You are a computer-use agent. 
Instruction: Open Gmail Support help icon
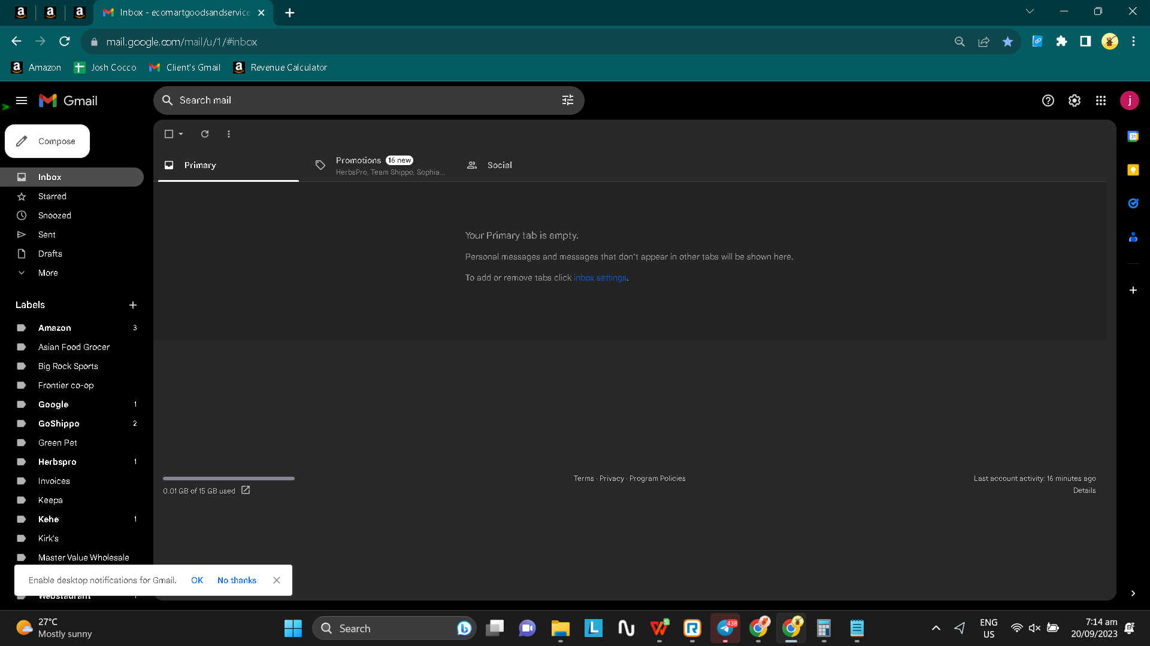(1048, 100)
